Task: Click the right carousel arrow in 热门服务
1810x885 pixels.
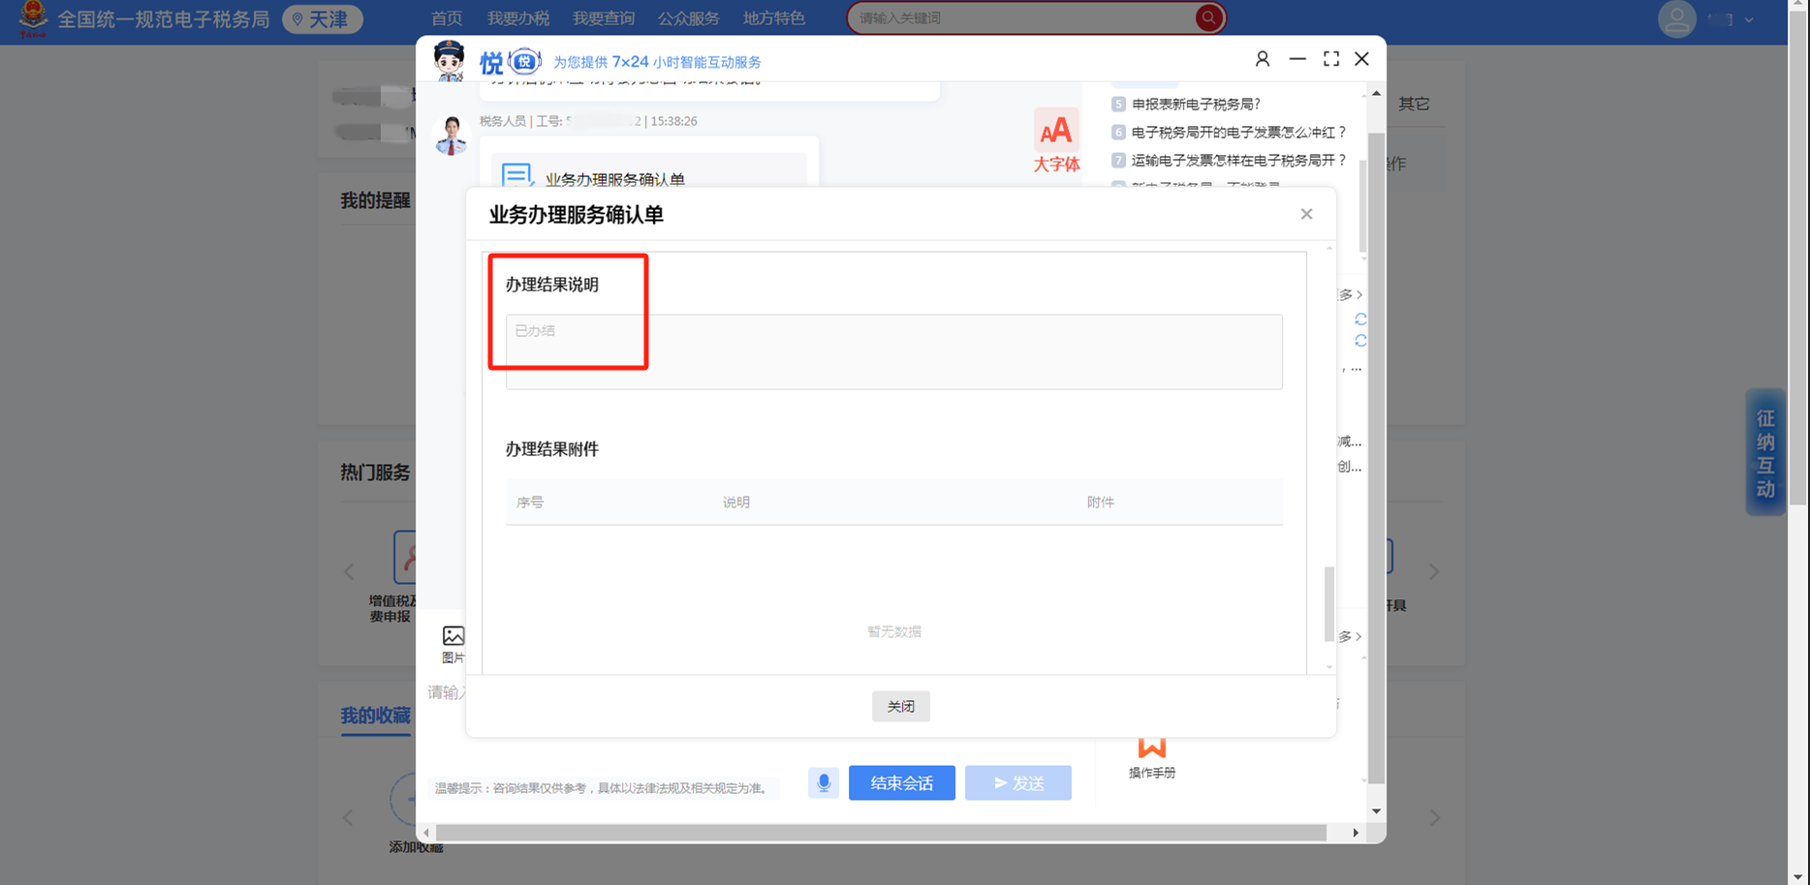Action: pos(1434,572)
